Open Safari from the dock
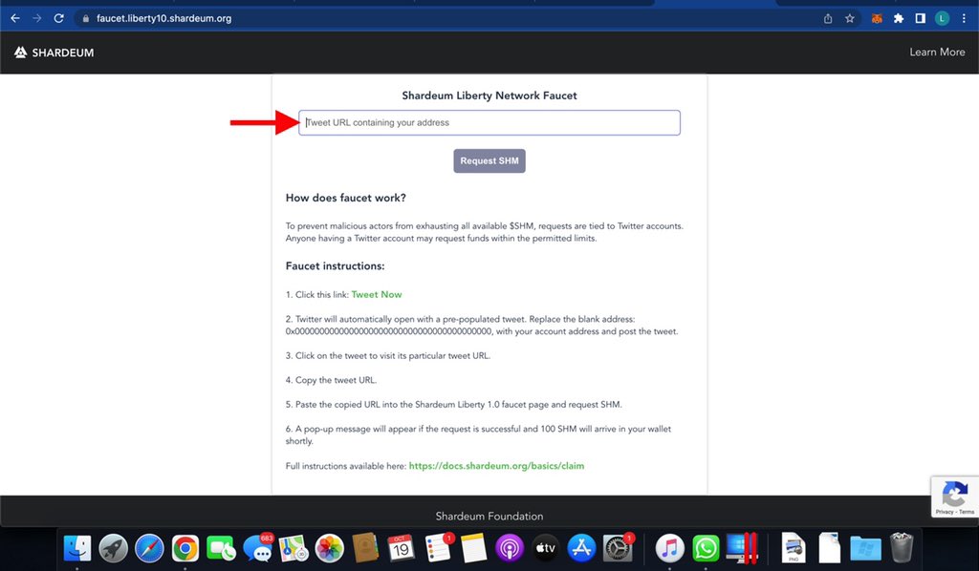 (149, 548)
